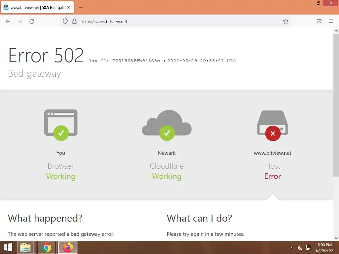Click the scrollbar down arrow
The image size is (339, 254).
pos(336,238)
